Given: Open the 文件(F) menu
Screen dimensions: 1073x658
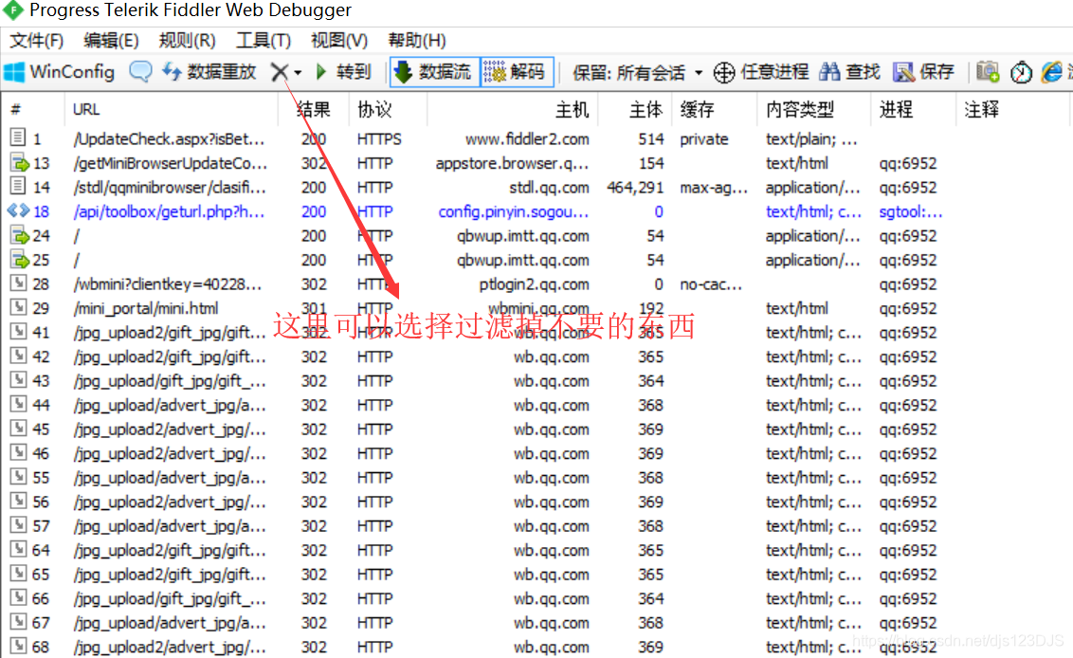Looking at the screenshot, I should [36, 41].
